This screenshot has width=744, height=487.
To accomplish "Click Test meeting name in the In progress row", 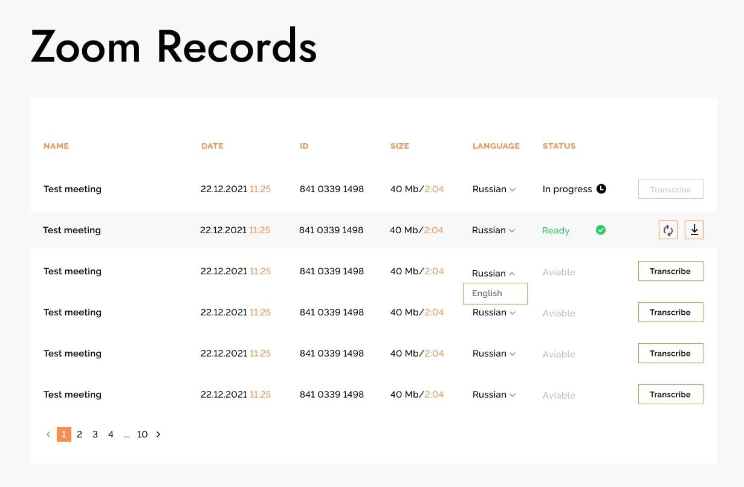I will [73, 189].
